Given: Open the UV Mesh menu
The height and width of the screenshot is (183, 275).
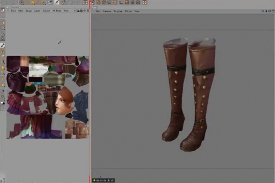Looking at the screenshot, I should (x=57, y=11).
